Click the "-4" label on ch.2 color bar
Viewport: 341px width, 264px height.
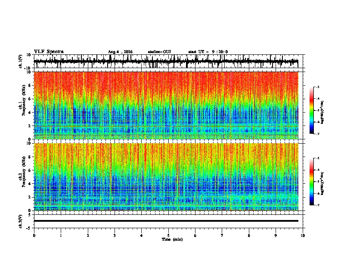point(318,170)
